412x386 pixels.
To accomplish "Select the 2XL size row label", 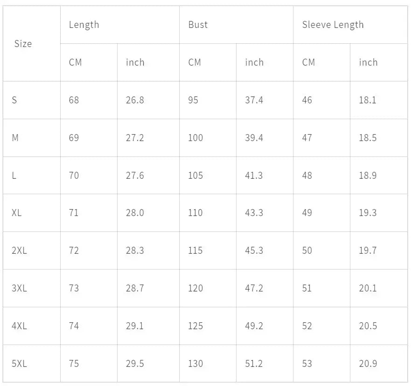I will pyautogui.click(x=19, y=251).
